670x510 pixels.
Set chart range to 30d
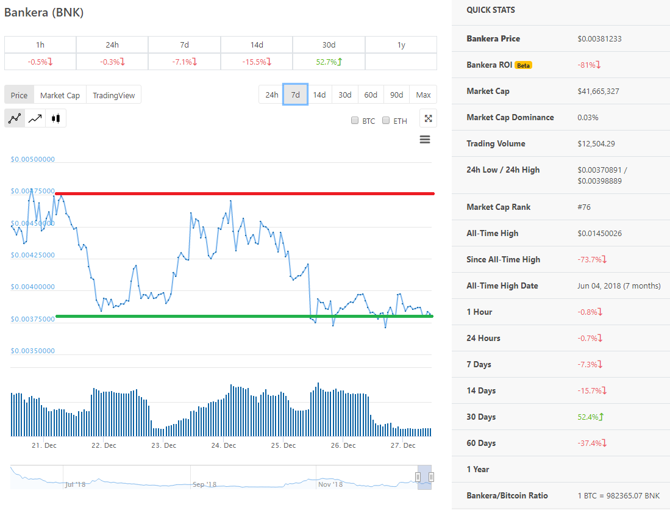(345, 95)
